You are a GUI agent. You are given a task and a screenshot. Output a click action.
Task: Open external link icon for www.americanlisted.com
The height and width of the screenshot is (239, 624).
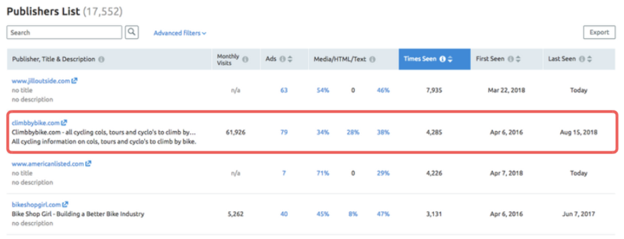(x=88, y=164)
